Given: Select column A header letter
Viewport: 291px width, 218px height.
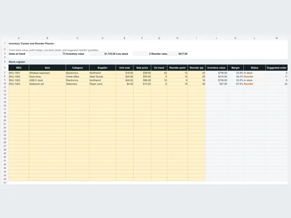Looking at the screenshot, I should [x=19, y=38].
